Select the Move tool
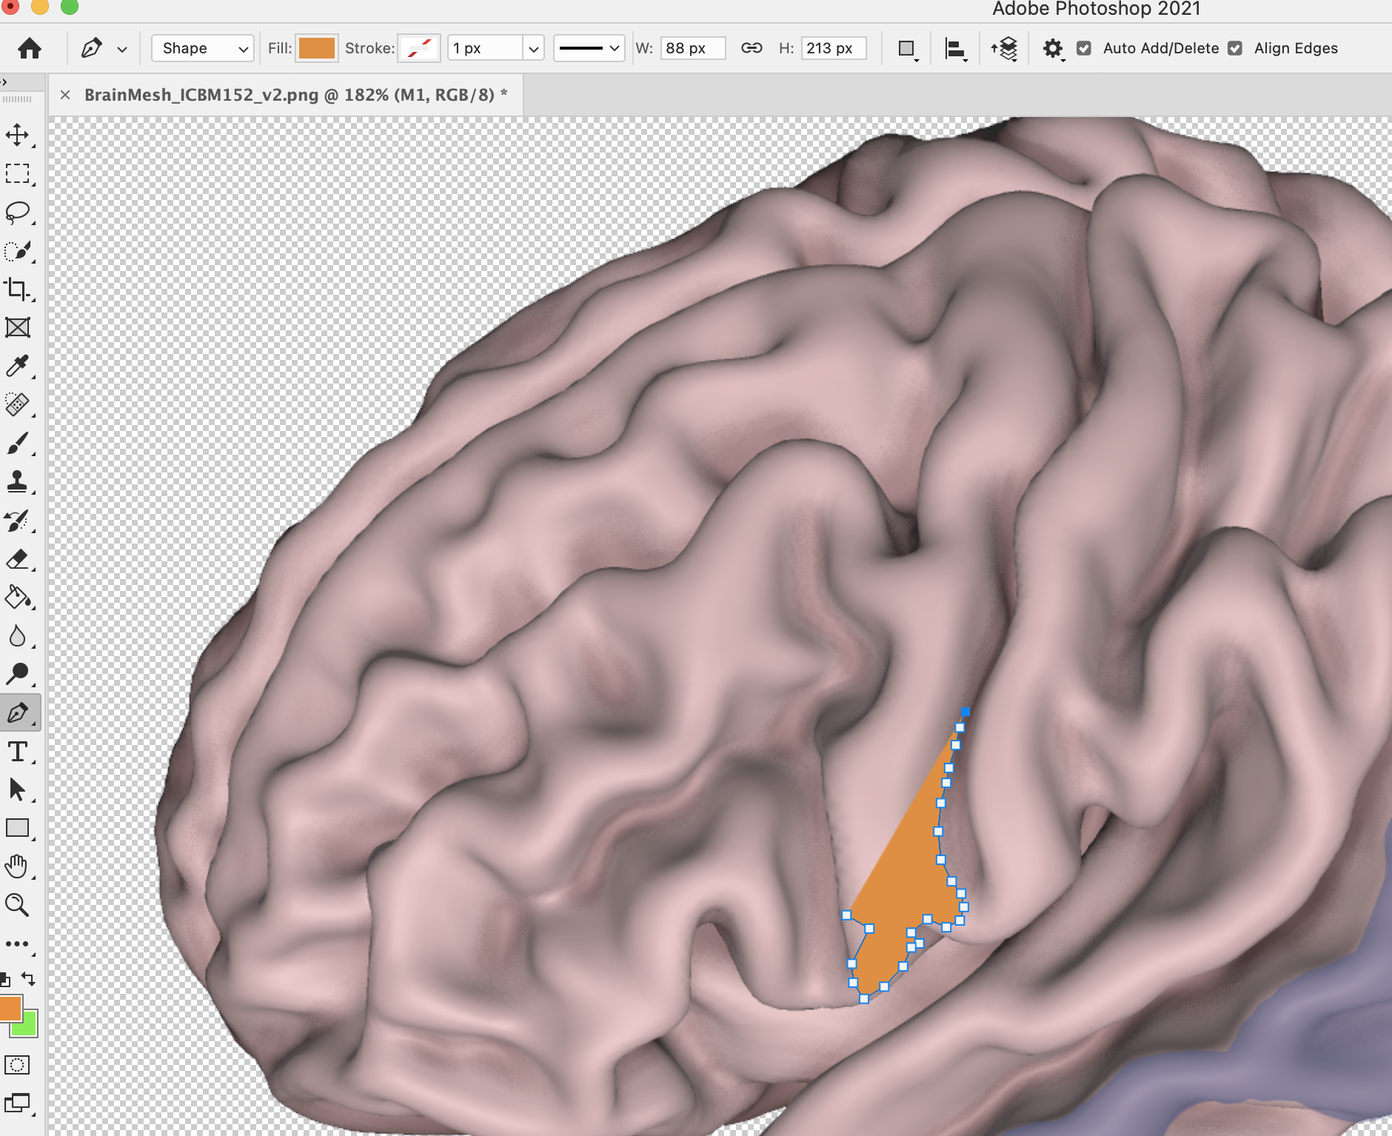Screen dimensions: 1392x1136 tap(18, 136)
